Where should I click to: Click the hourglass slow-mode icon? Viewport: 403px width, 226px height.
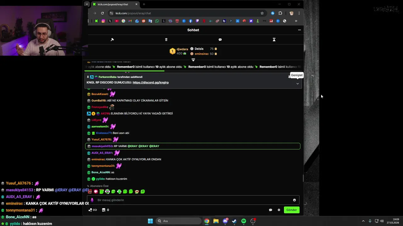click(x=274, y=40)
